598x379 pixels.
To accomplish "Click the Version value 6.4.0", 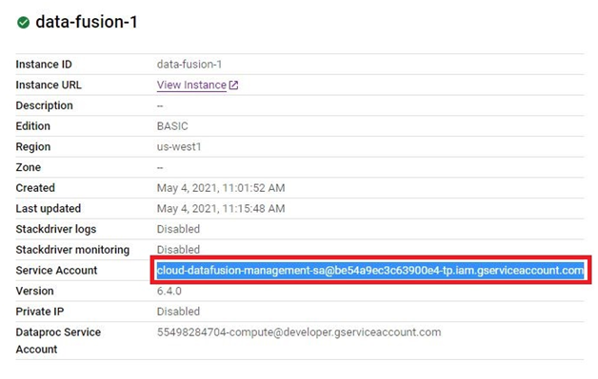I will click(x=169, y=291).
